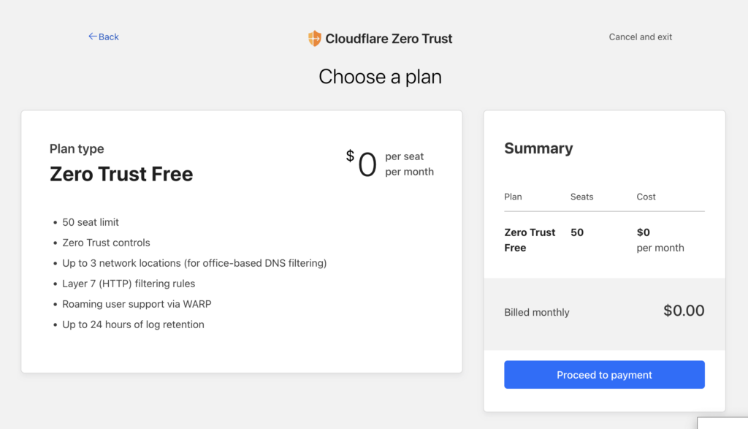This screenshot has height=429, width=748.
Task: Click the 50 seat limit bullet
Action: 91,222
